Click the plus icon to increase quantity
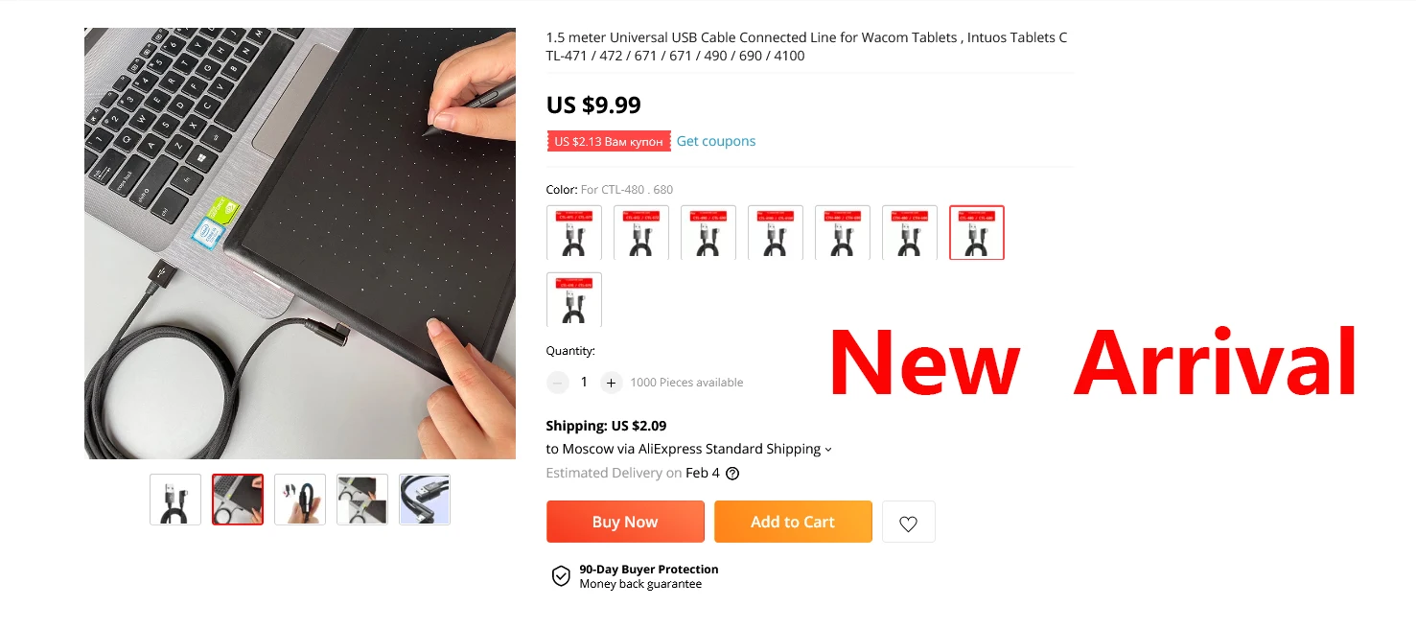 click(611, 383)
